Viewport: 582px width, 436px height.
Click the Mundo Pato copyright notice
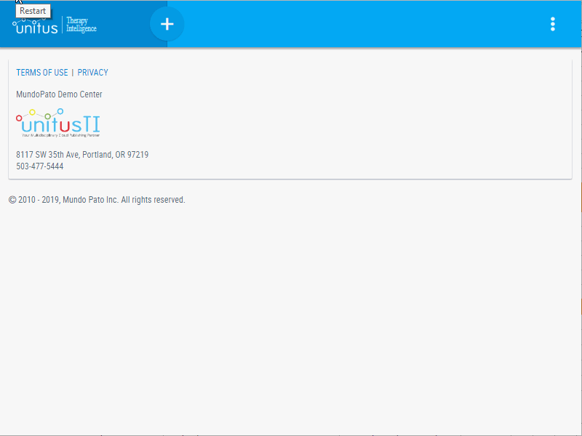(97, 199)
